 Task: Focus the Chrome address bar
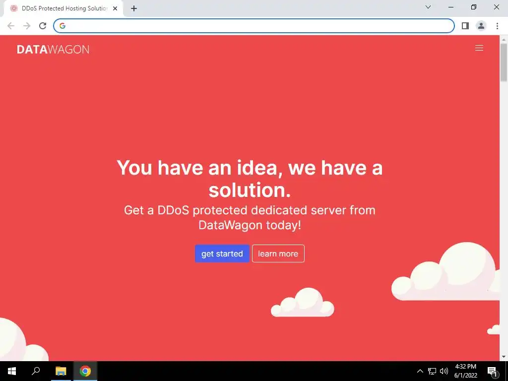pyautogui.click(x=254, y=26)
